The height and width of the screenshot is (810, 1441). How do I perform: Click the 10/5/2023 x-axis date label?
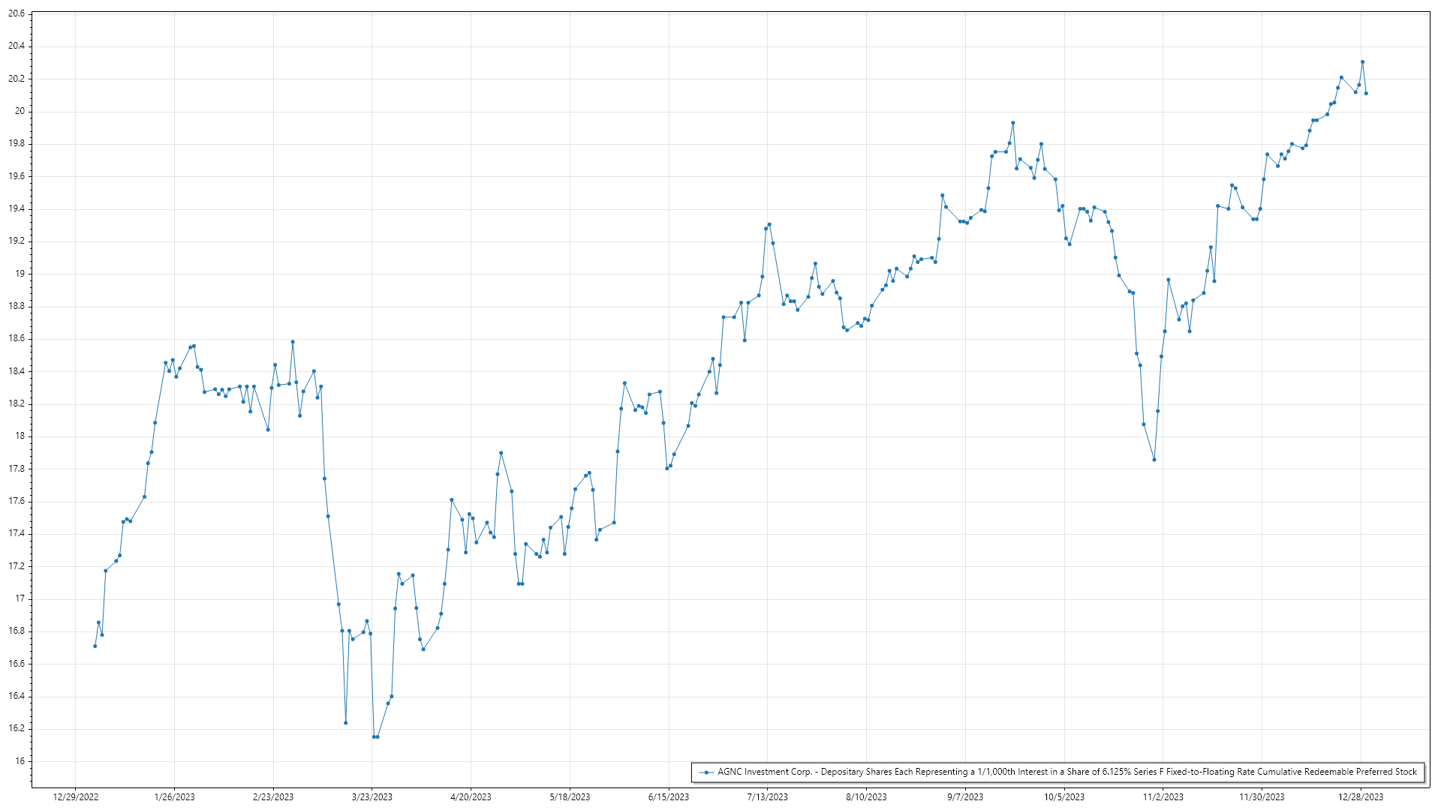(1064, 797)
